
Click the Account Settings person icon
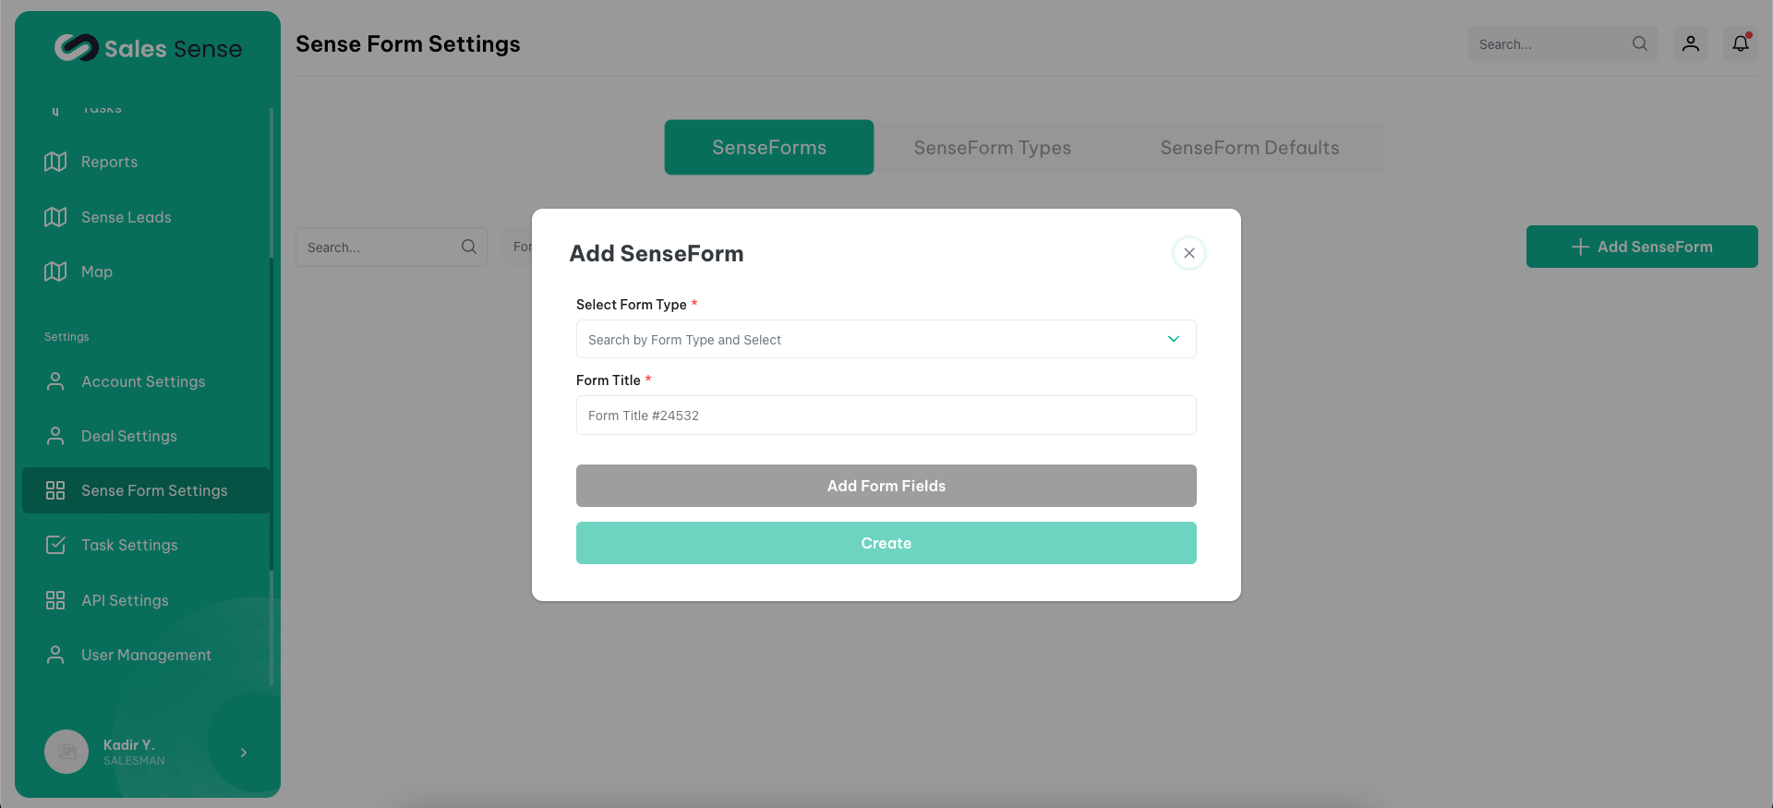coord(55,381)
